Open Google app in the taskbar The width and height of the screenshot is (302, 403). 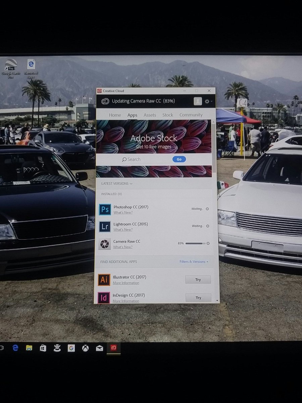tap(71, 348)
